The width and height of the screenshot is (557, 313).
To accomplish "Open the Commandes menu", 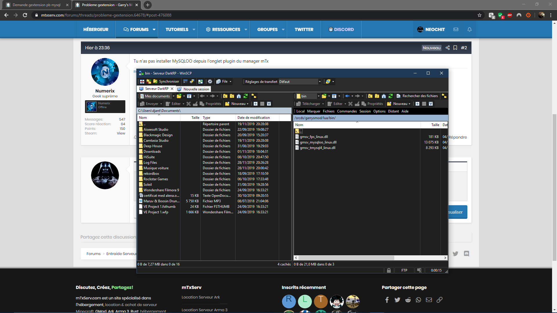I will coord(347,111).
